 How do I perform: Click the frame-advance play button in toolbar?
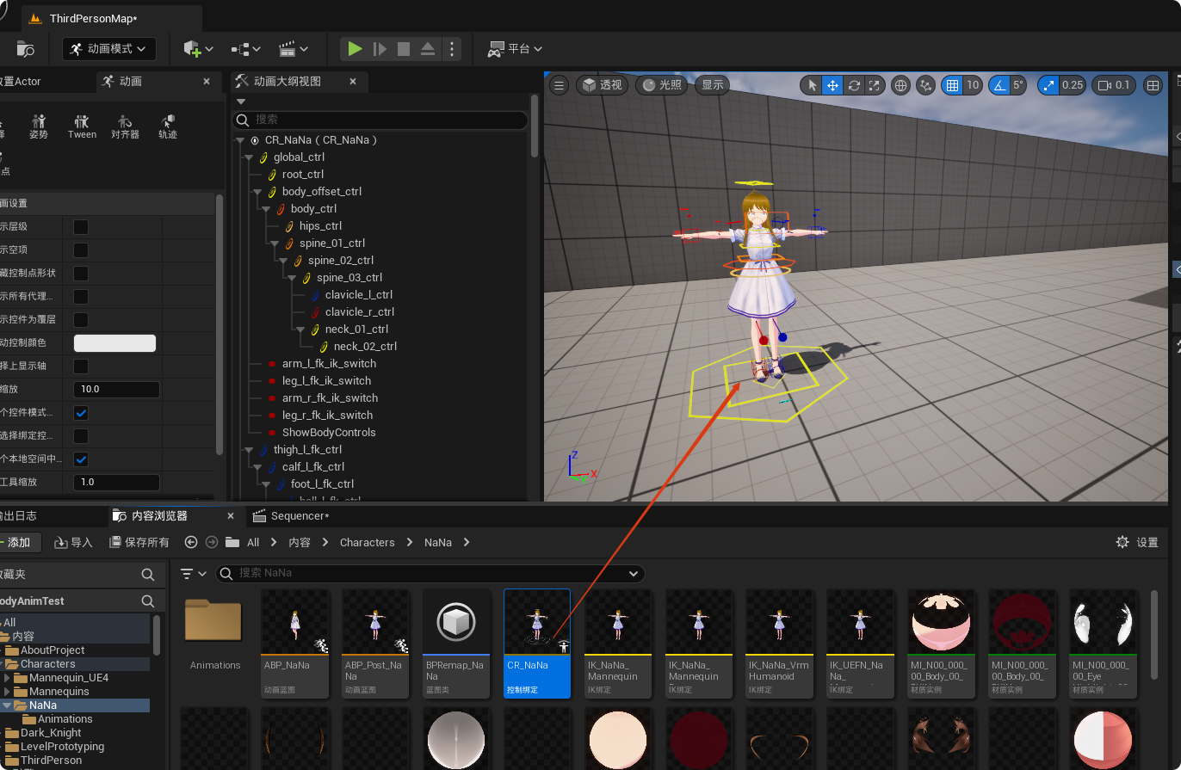click(380, 49)
